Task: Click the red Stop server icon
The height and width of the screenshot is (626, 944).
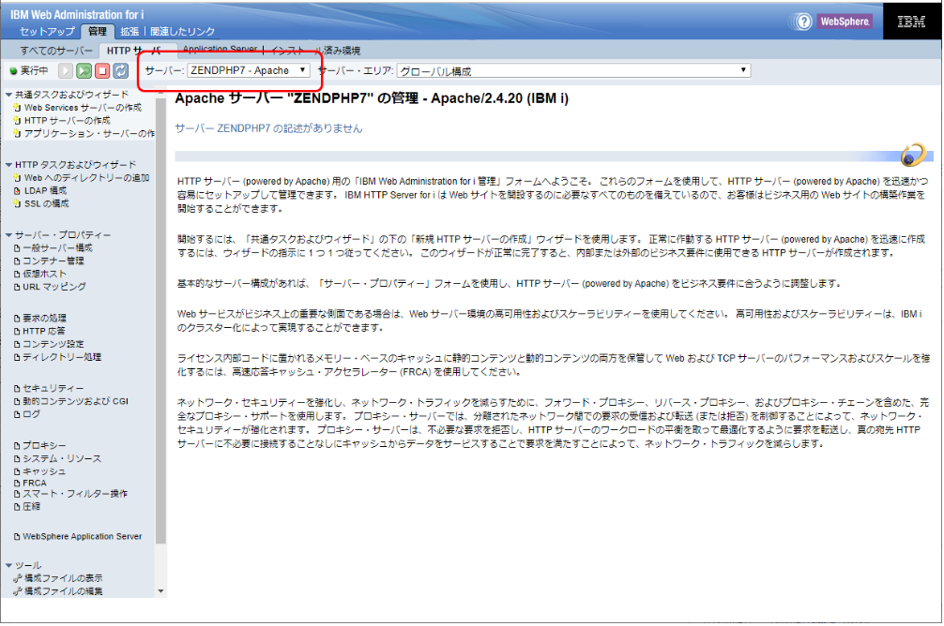Action: (102, 71)
